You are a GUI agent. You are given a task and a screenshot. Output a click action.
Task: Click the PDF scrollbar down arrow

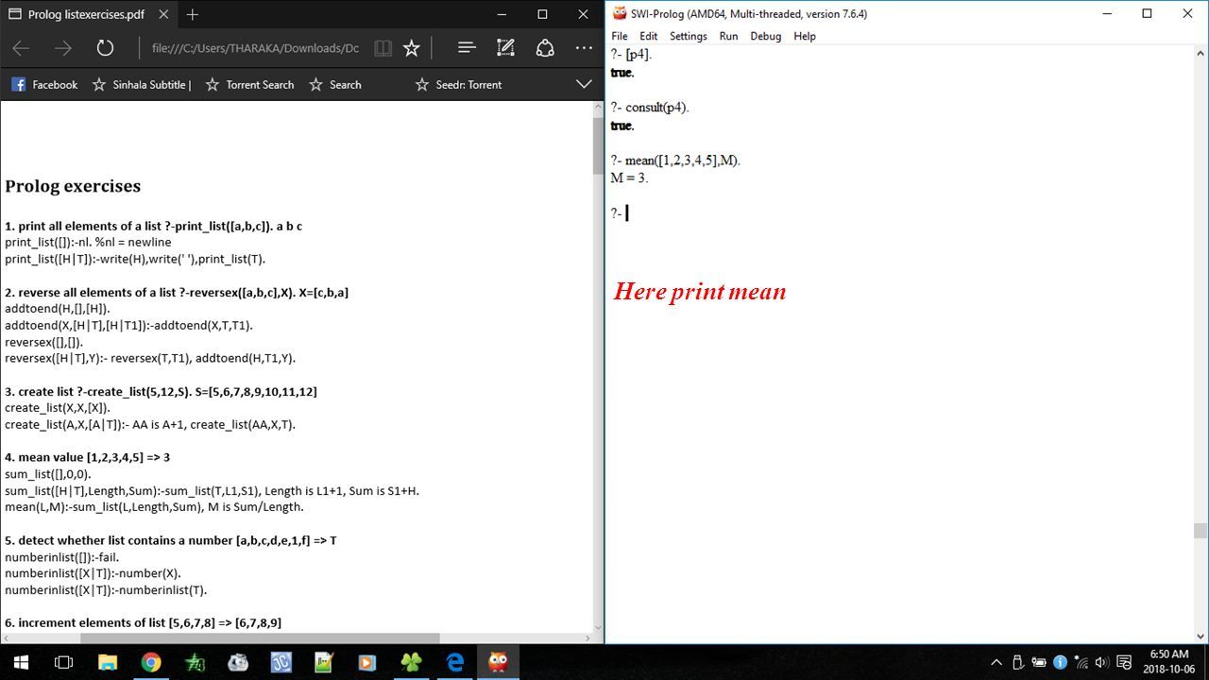pyautogui.click(x=598, y=625)
